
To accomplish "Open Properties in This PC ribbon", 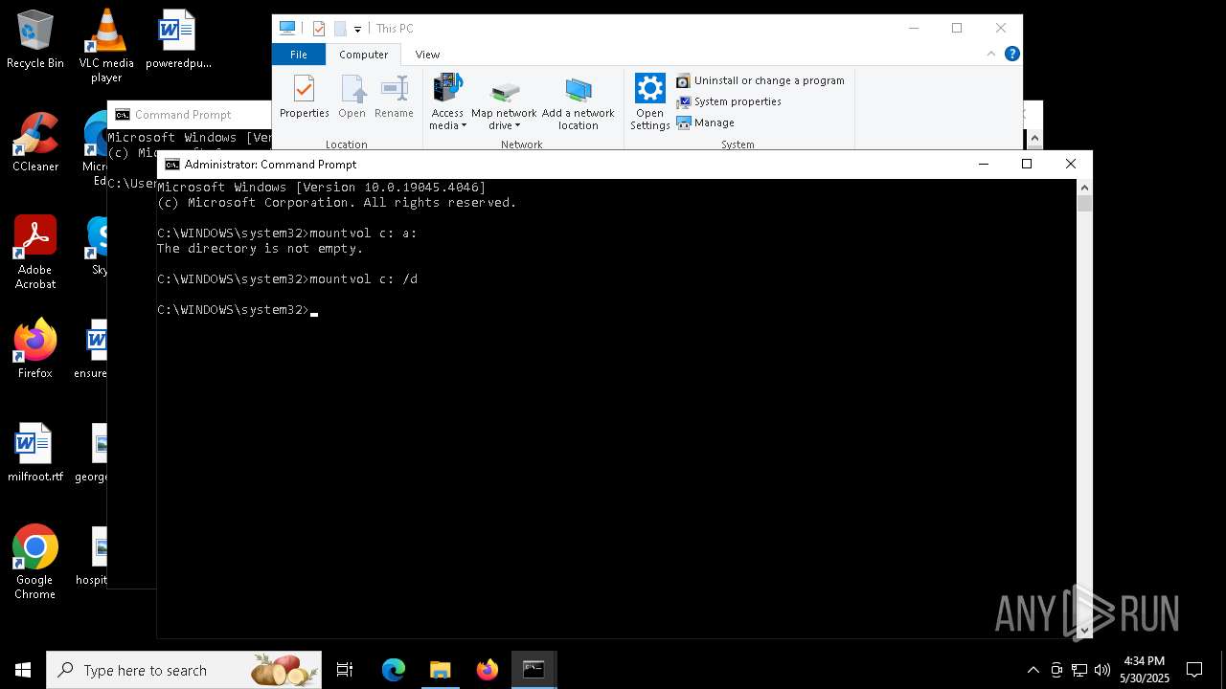I will (x=304, y=97).
